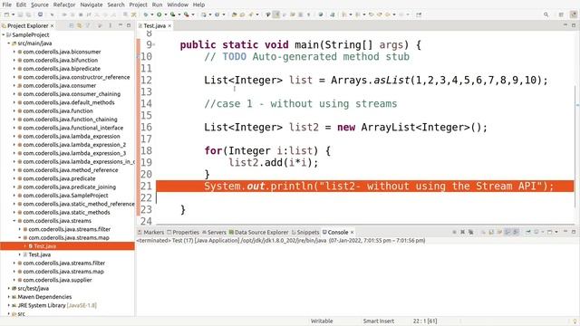Switch to the Markers tab

(151, 232)
